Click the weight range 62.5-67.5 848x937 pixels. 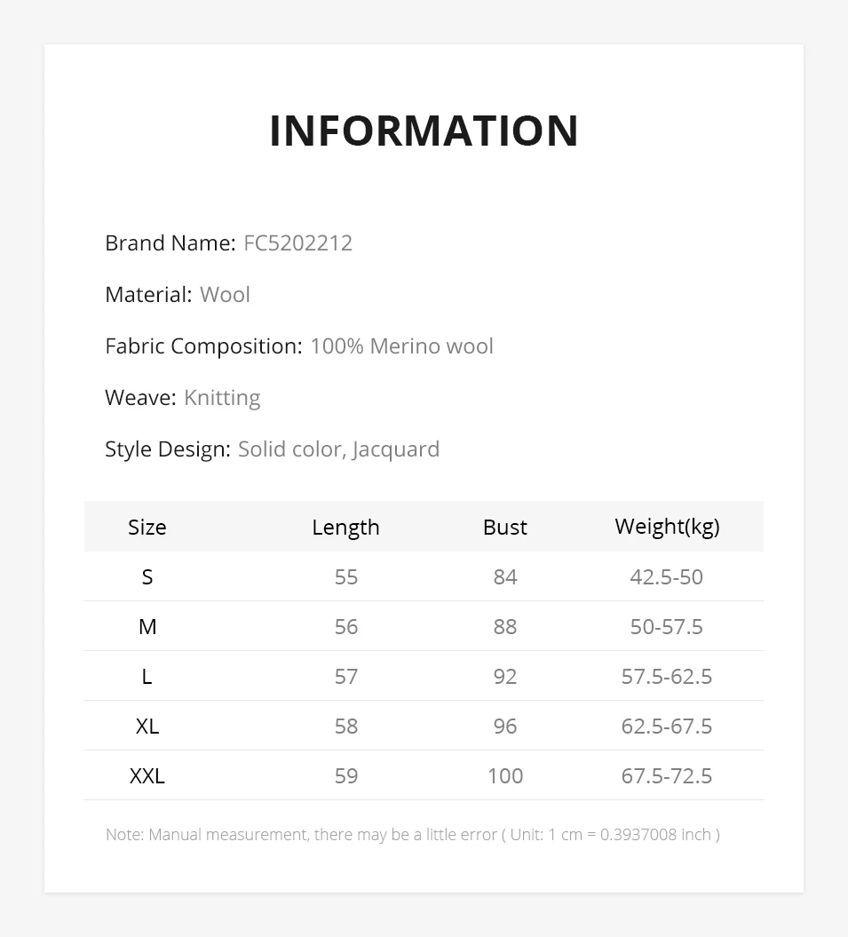pos(667,727)
